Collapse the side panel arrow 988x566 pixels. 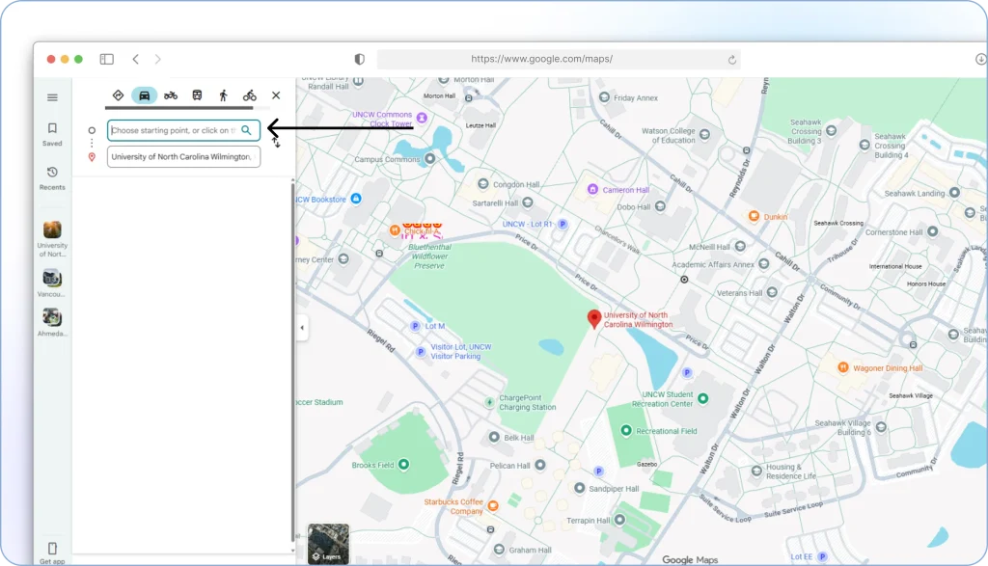302,328
